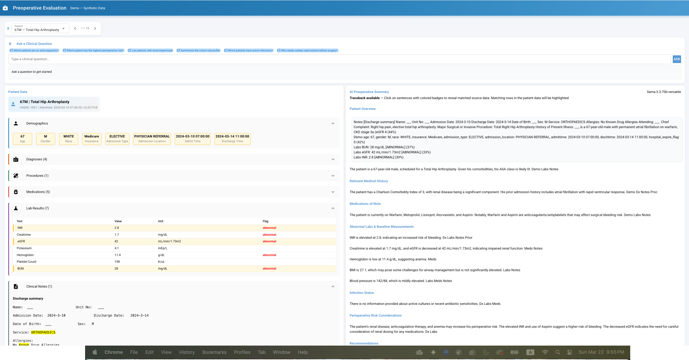
Task: Select the Hemoglobin lab row
Action: click(175, 255)
